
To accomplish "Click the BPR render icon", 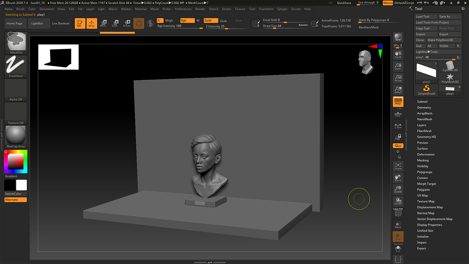I will [398, 37].
